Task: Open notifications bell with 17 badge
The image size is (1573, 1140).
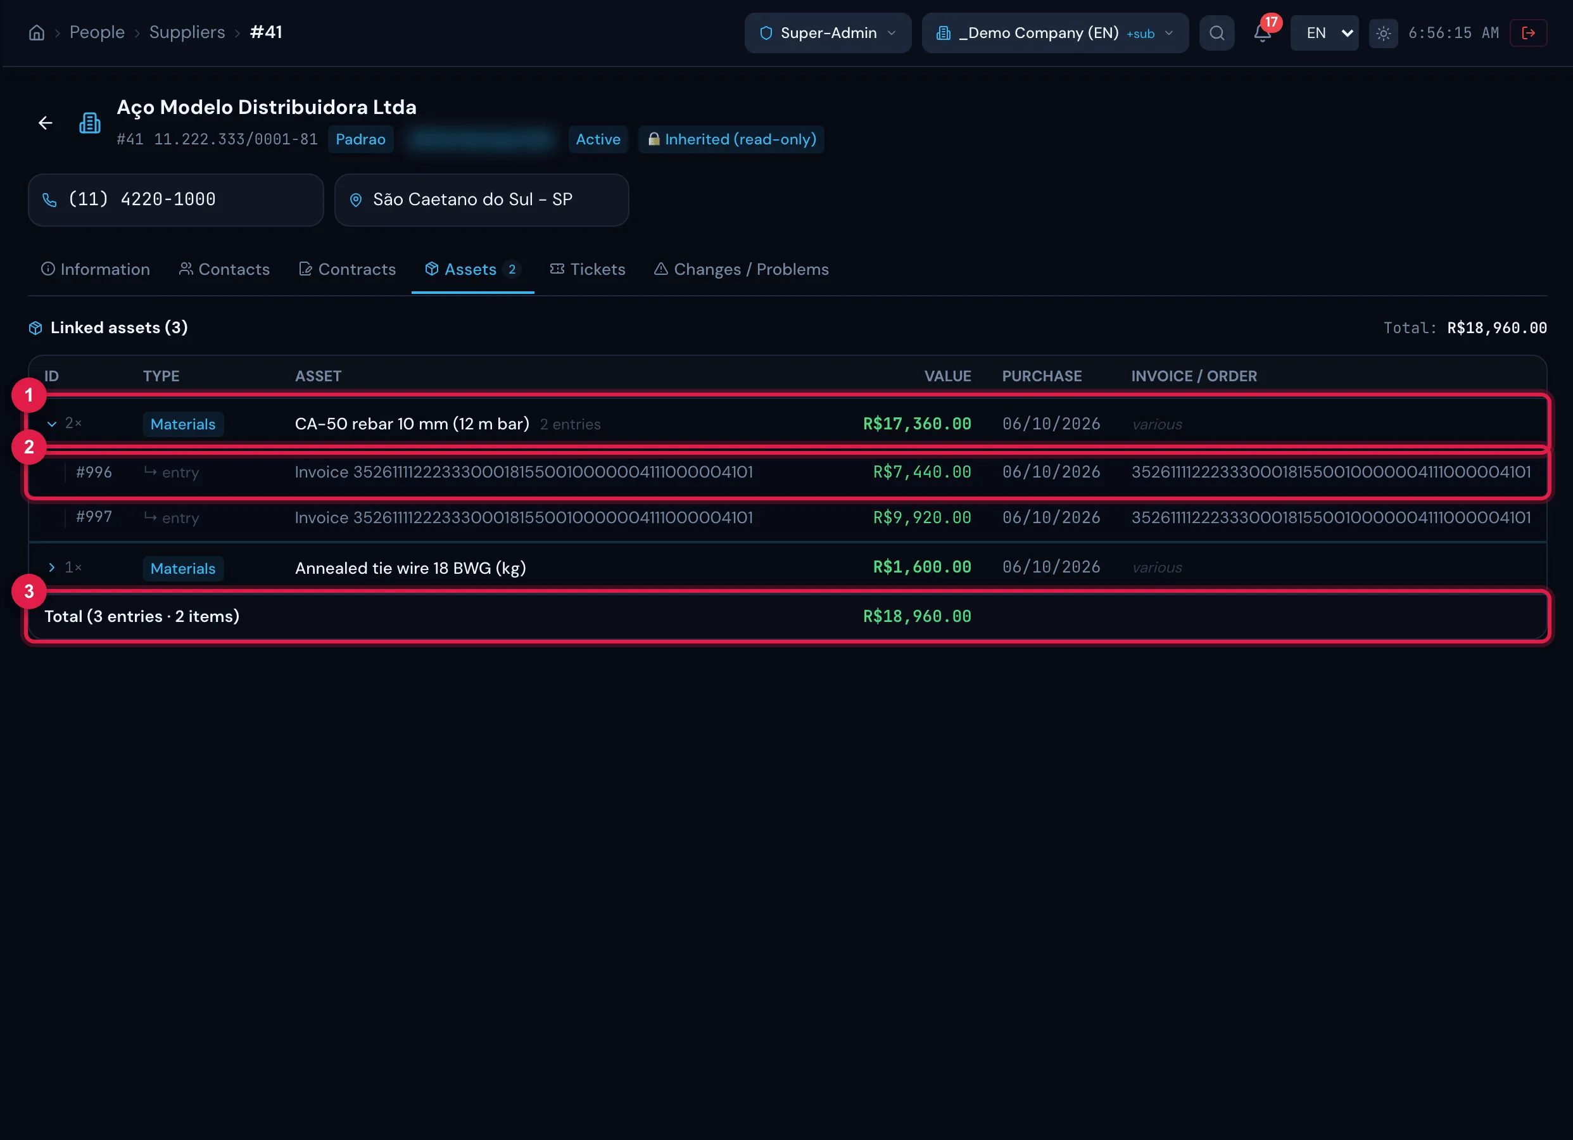Action: (x=1263, y=32)
